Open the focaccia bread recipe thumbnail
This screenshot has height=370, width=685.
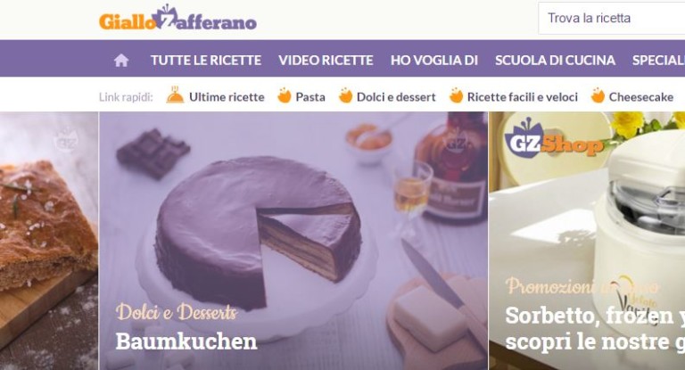(x=49, y=241)
